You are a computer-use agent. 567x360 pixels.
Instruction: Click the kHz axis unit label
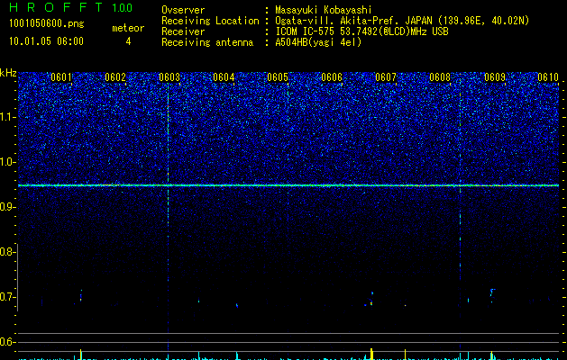pyautogui.click(x=8, y=73)
